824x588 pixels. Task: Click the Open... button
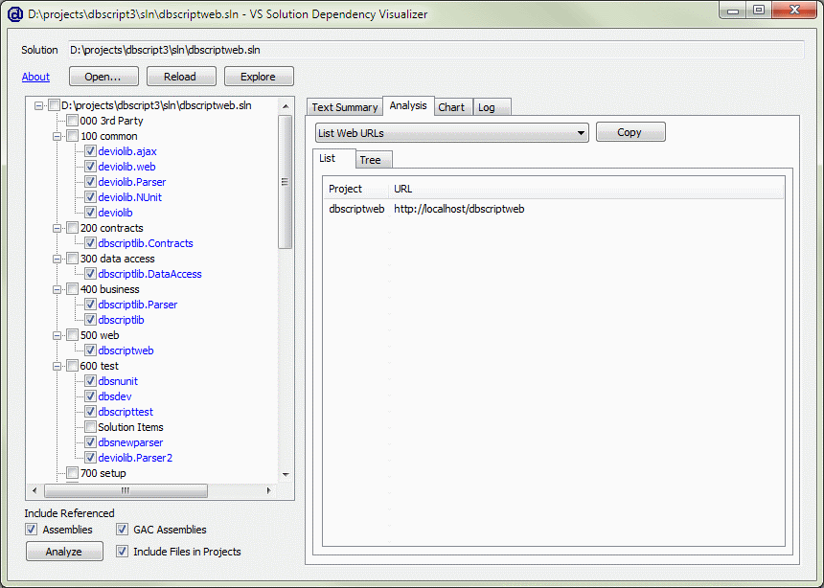103,77
